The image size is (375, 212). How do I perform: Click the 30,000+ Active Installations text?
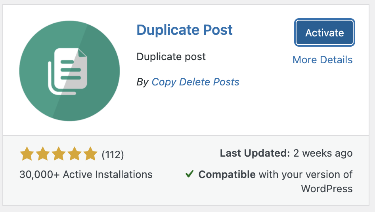(x=86, y=174)
